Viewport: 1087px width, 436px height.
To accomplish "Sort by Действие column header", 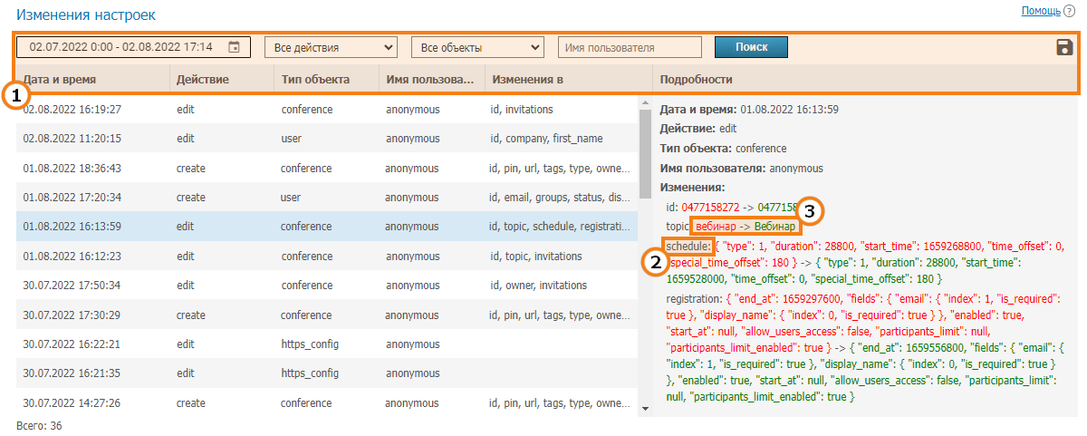I will click(x=202, y=80).
